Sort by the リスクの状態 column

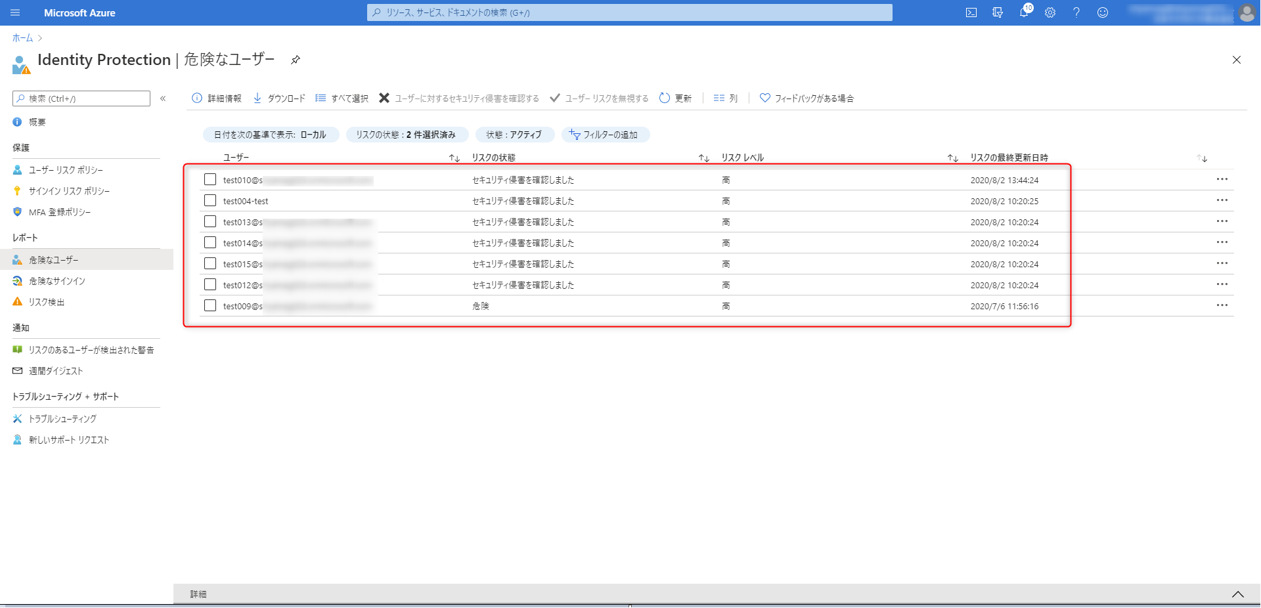tap(704, 158)
